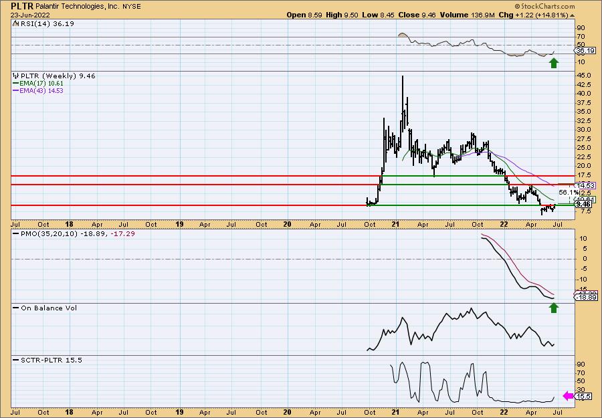Click the RSI(14) 36.19 indicator label
Viewport: 602px width, 418px height.
click(x=47, y=24)
